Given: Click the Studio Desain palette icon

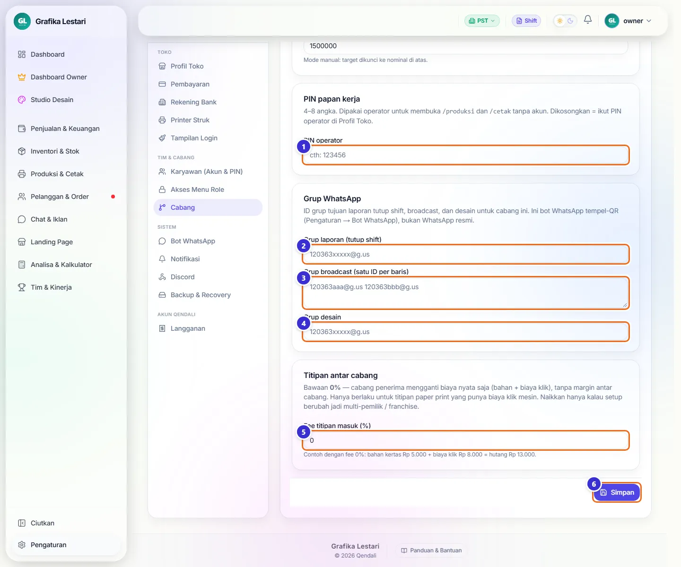Looking at the screenshot, I should click(22, 100).
